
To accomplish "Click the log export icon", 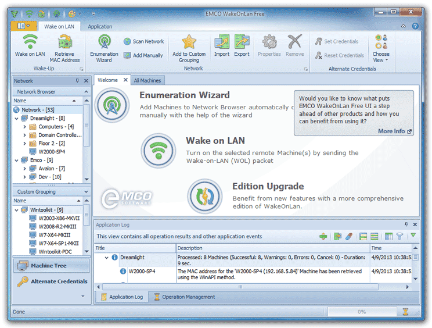I will (x=337, y=237).
